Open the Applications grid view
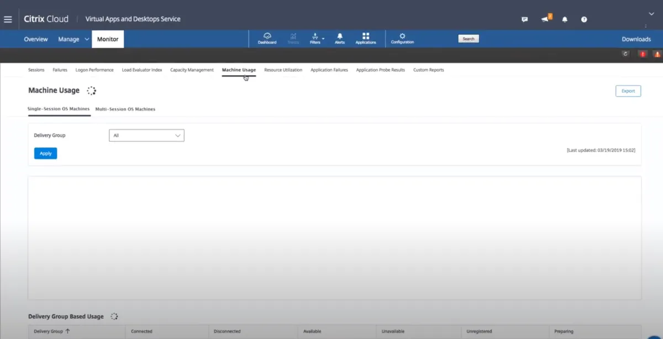Image resolution: width=663 pixels, height=339 pixels. [366, 39]
